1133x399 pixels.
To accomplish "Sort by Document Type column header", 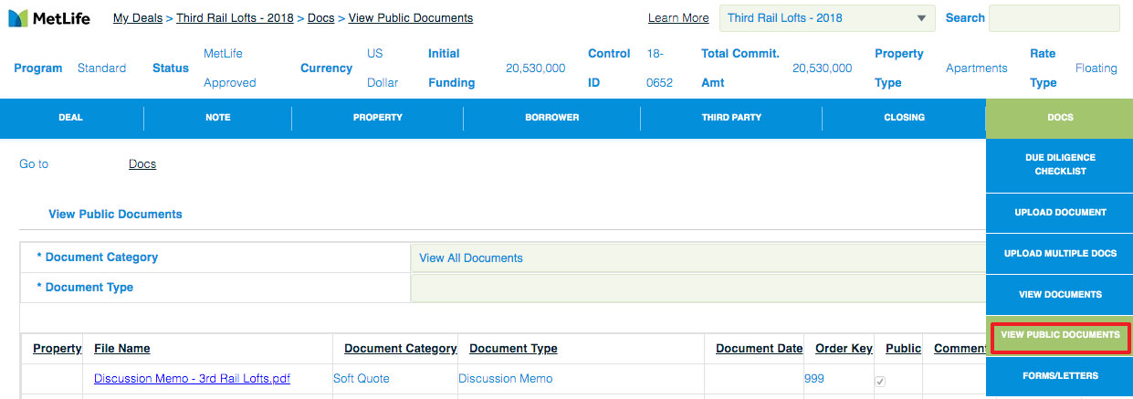I will pyautogui.click(x=513, y=349).
